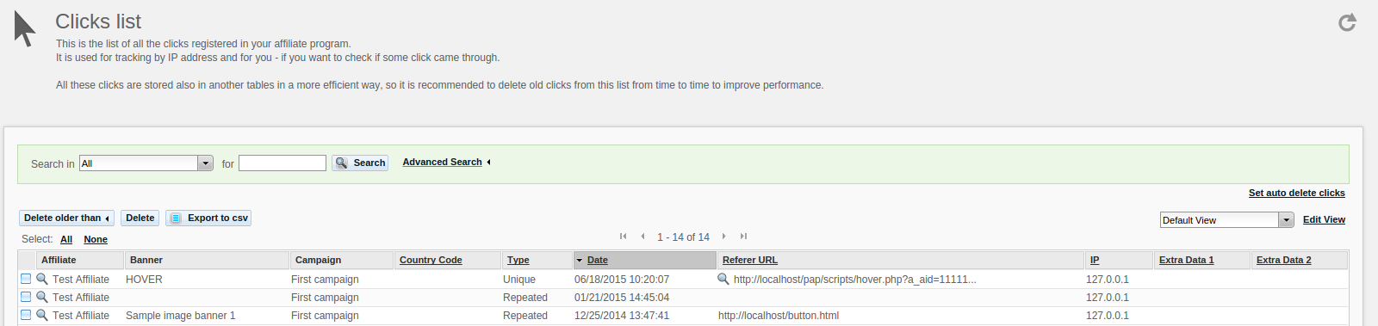Open Set auto delete clicks link
The height and width of the screenshot is (326, 1378).
pyautogui.click(x=1296, y=193)
